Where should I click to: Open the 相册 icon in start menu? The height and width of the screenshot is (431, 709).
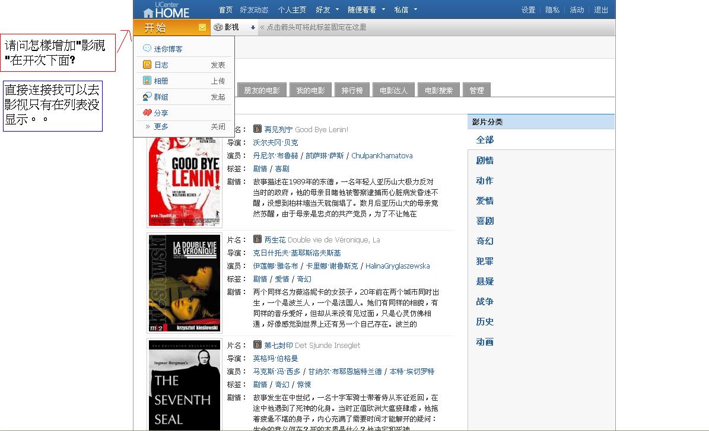point(147,81)
